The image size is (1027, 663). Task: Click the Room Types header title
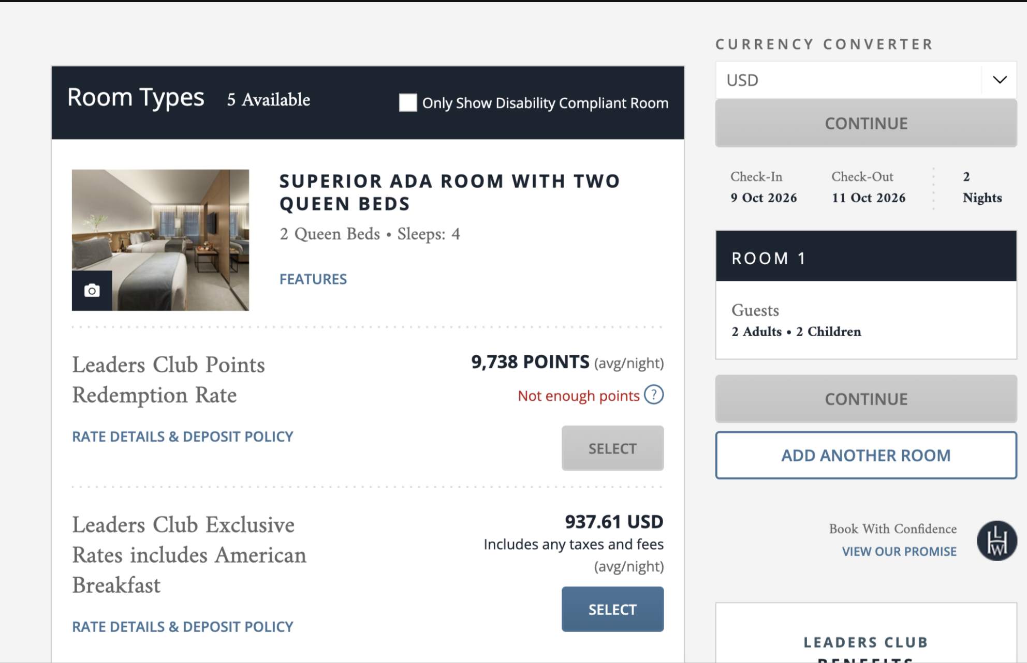(x=136, y=98)
